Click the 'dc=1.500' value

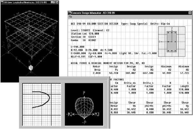106,50
